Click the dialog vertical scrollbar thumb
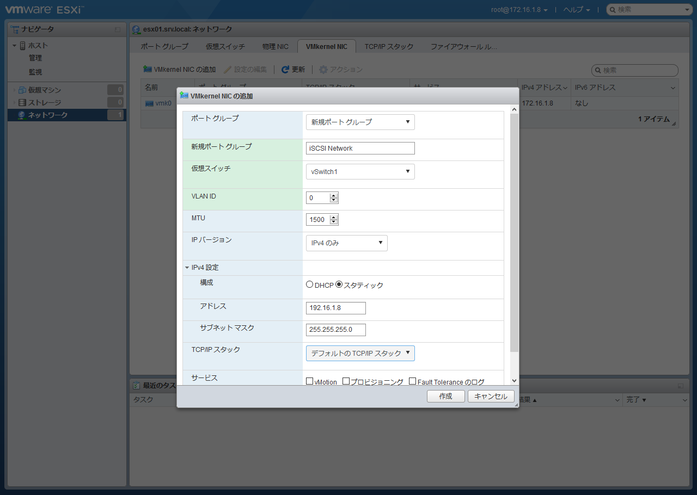This screenshot has width=697, height=495. [515, 233]
